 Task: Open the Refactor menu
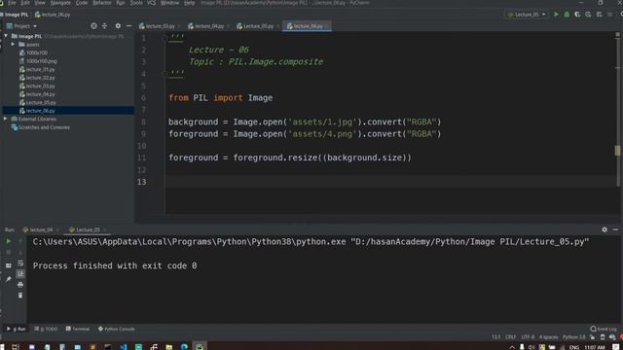(x=102, y=3)
